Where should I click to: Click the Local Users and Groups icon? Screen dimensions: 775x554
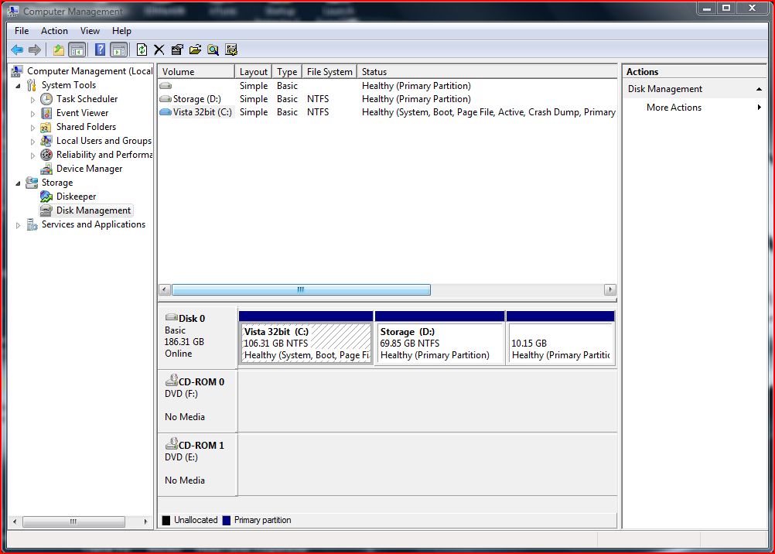pos(46,141)
